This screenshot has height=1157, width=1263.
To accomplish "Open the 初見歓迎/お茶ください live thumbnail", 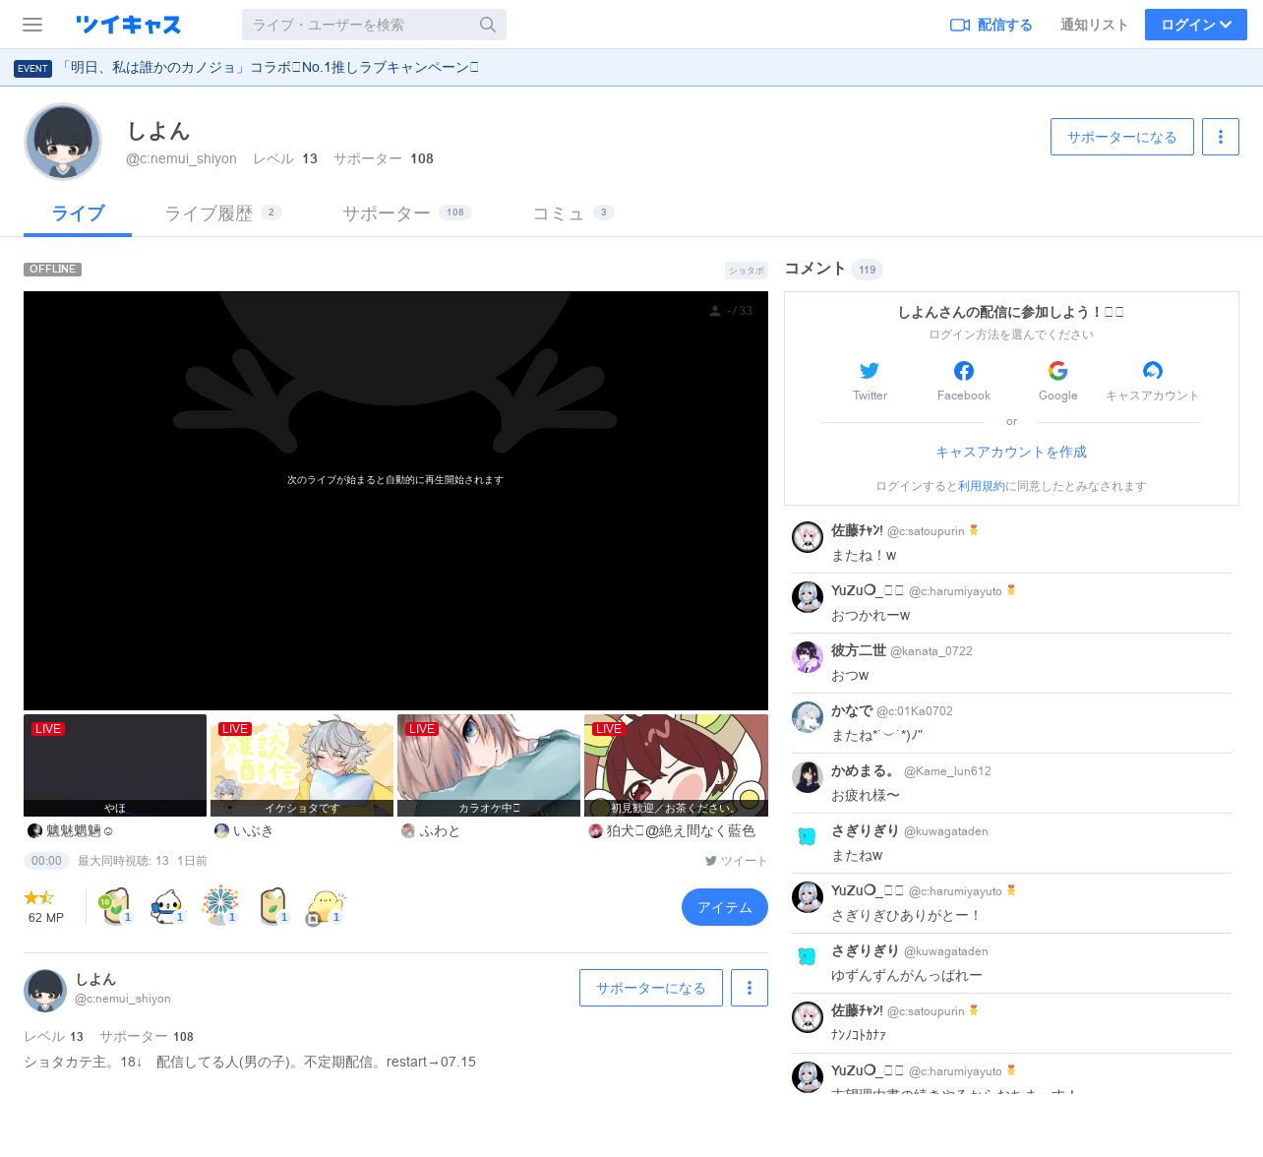I will point(676,765).
